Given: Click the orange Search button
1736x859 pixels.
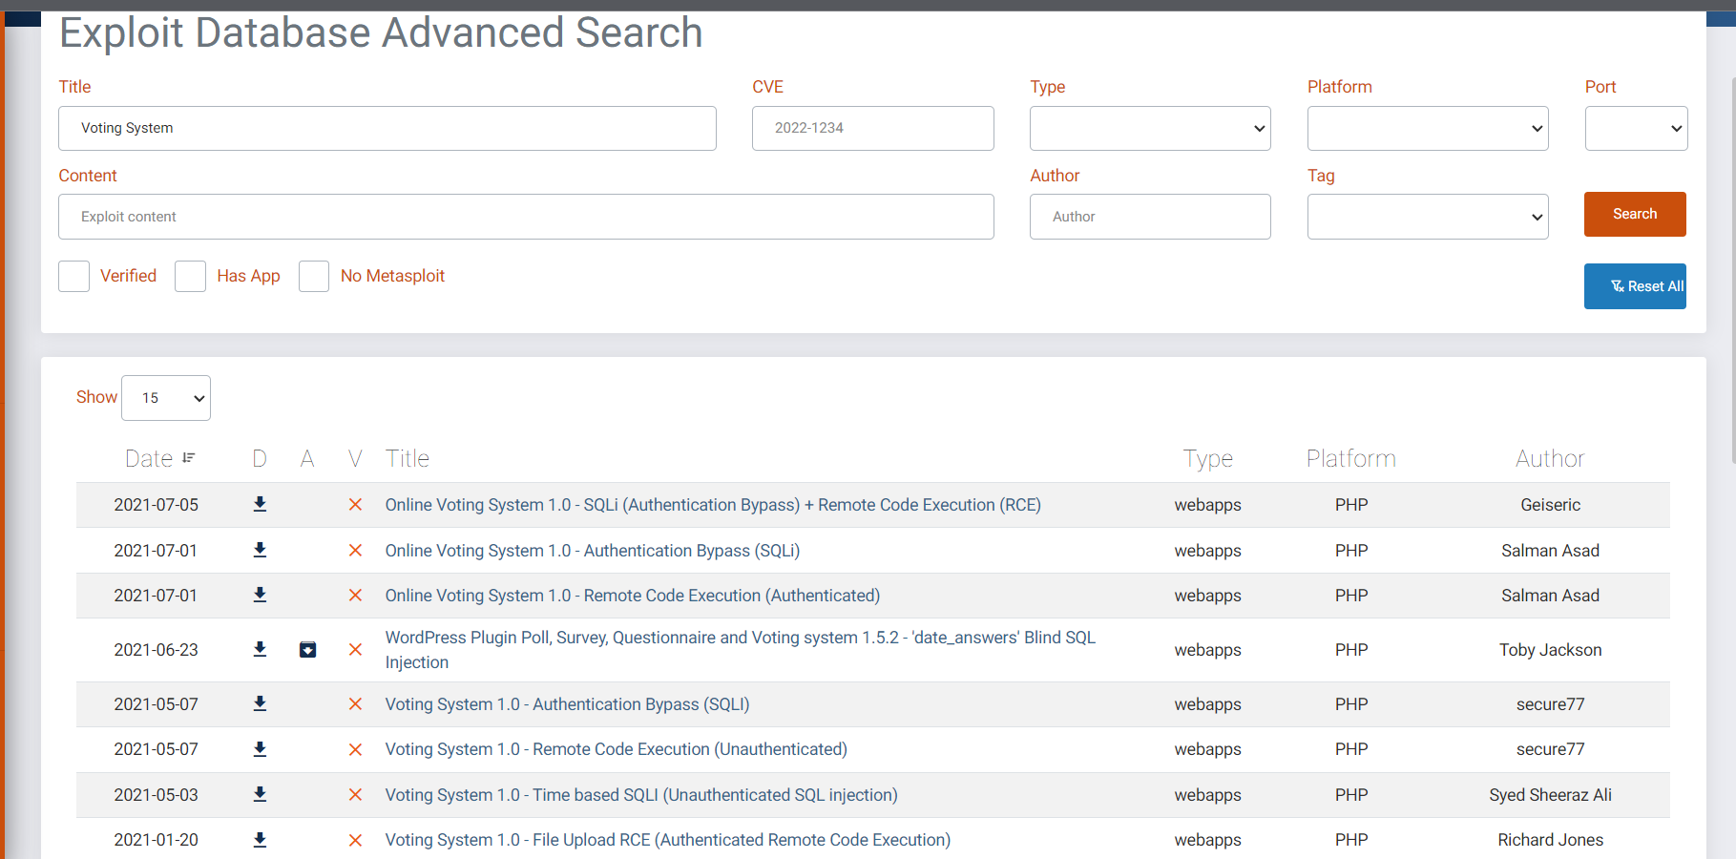Looking at the screenshot, I should pyautogui.click(x=1635, y=214).
